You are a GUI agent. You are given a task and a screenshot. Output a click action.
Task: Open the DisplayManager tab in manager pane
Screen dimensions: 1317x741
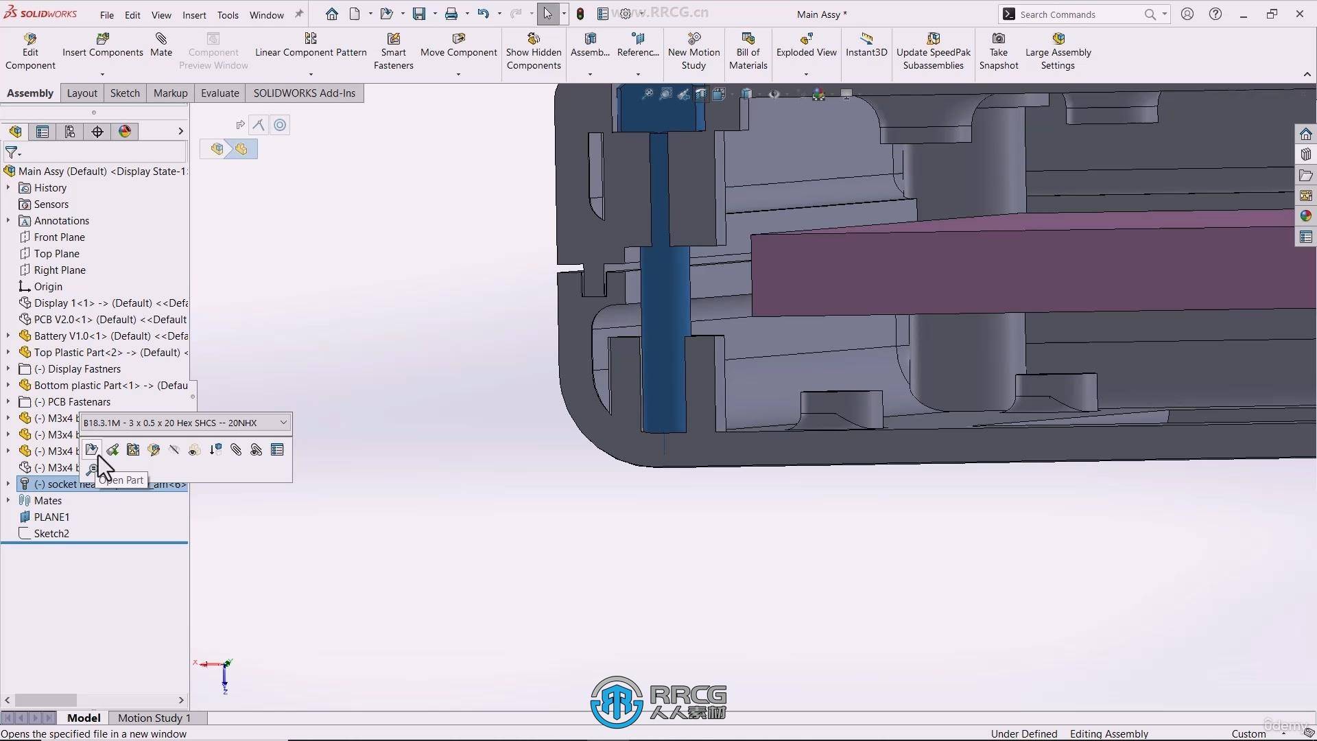pyautogui.click(x=125, y=131)
